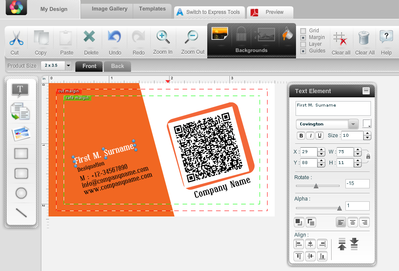Click the Zoom In magnifier
Image resolution: width=399 pixels, height=271 pixels.
click(x=162, y=37)
